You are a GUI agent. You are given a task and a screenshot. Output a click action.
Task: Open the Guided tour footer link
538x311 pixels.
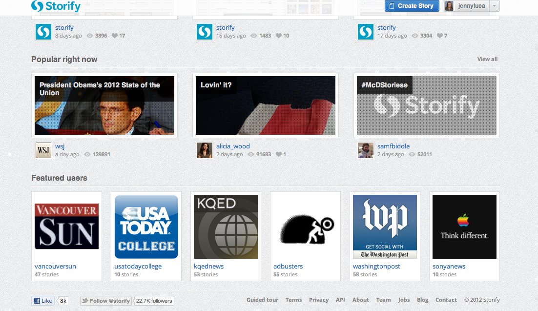[262, 300]
